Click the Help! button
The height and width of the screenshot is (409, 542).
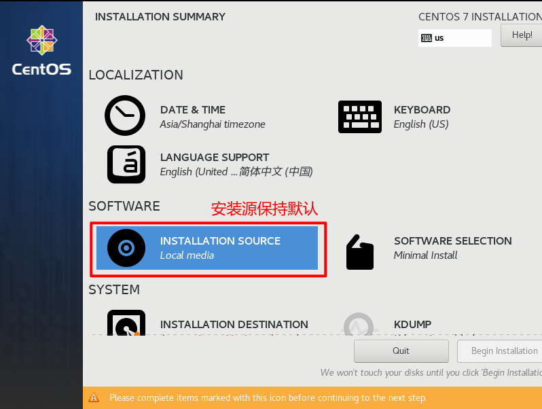point(521,35)
